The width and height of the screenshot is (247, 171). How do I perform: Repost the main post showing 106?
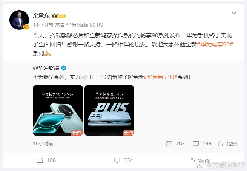40,160
